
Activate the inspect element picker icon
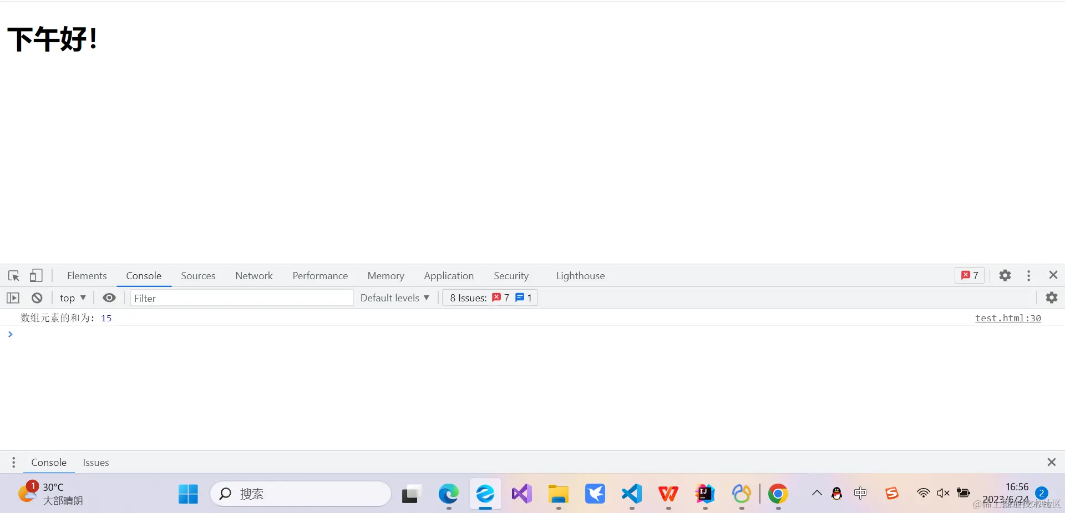click(x=14, y=275)
